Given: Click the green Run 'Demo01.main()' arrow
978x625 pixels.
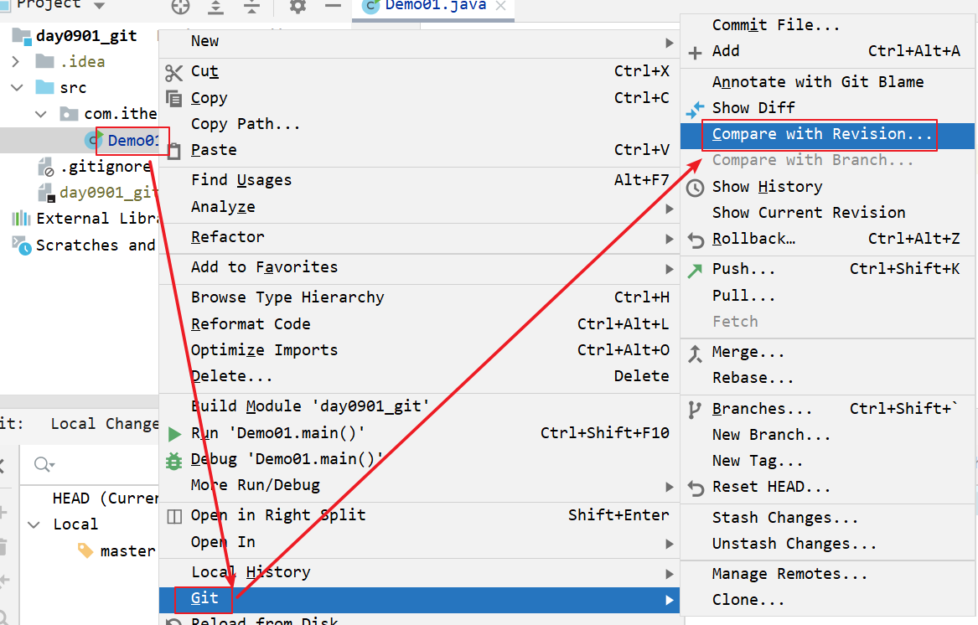Looking at the screenshot, I should click(174, 433).
